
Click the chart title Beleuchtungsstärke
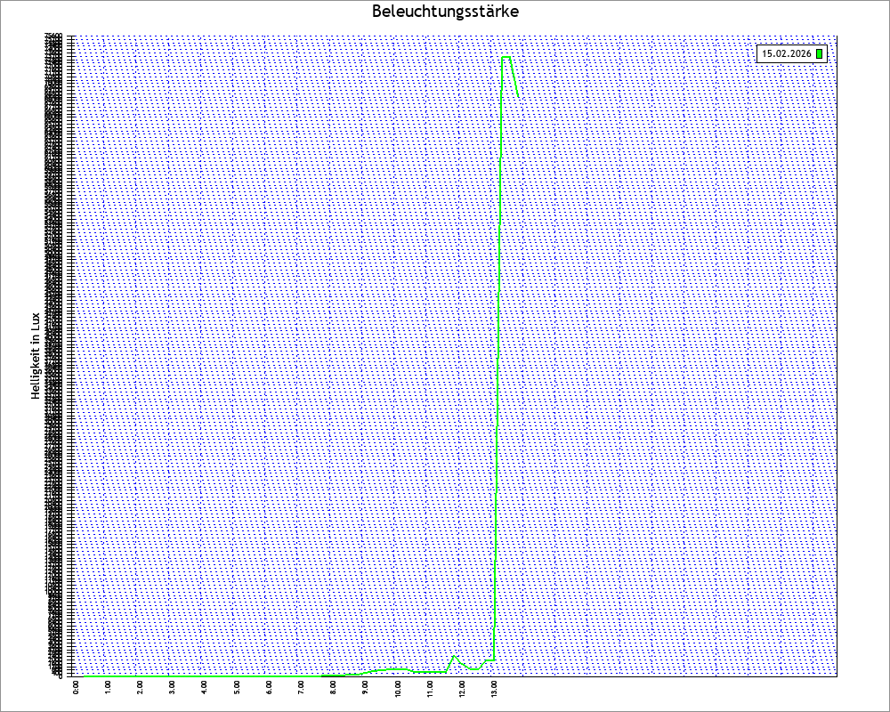(x=445, y=12)
